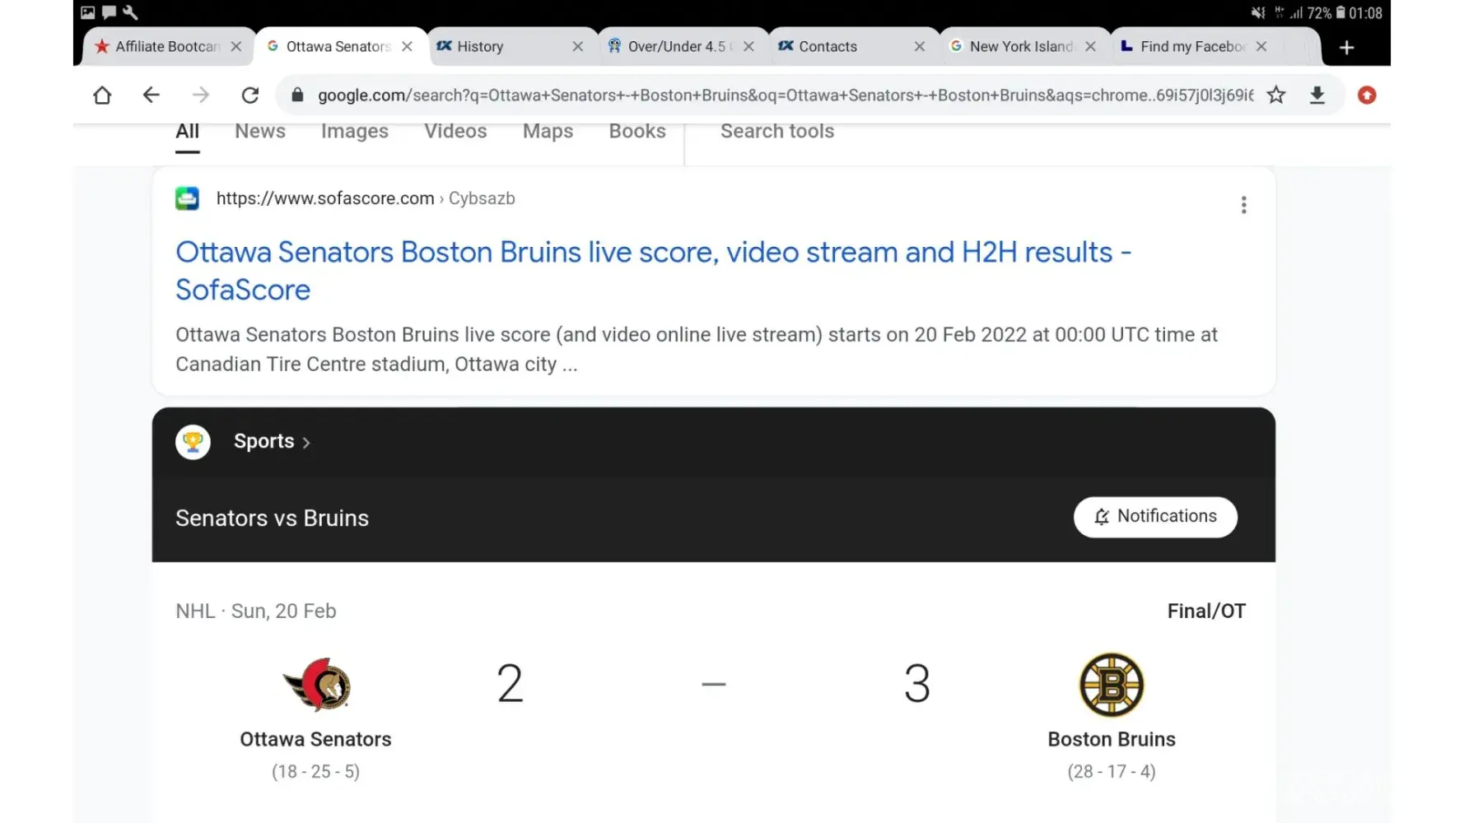Click the download arrow icon

coord(1317,95)
